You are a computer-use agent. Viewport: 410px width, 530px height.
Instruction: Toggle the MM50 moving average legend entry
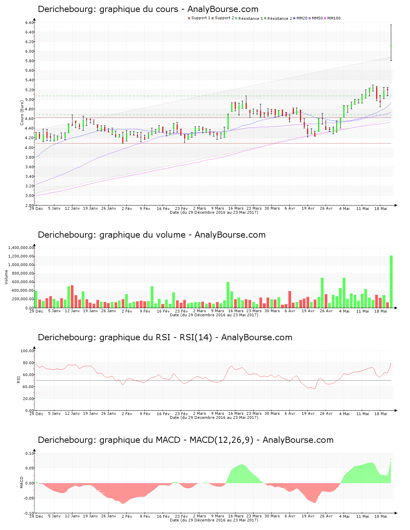pos(315,18)
